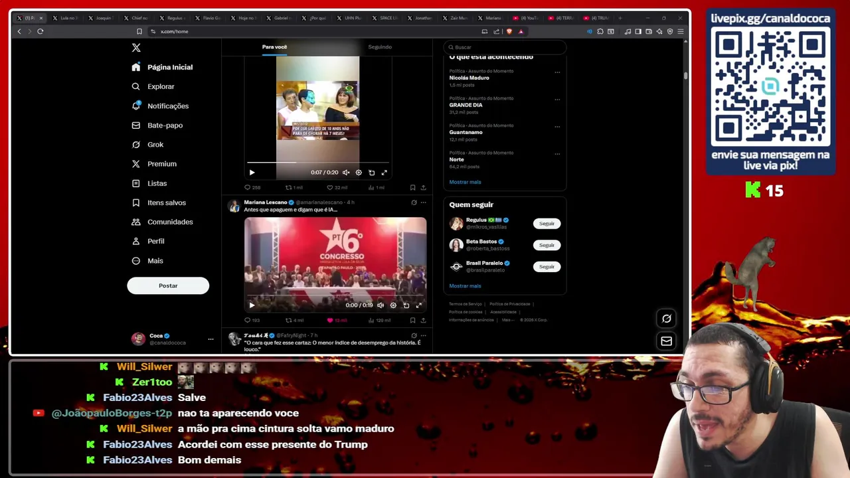Open more options on FairyNight post
The height and width of the screenshot is (478, 850).
(x=423, y=336)
